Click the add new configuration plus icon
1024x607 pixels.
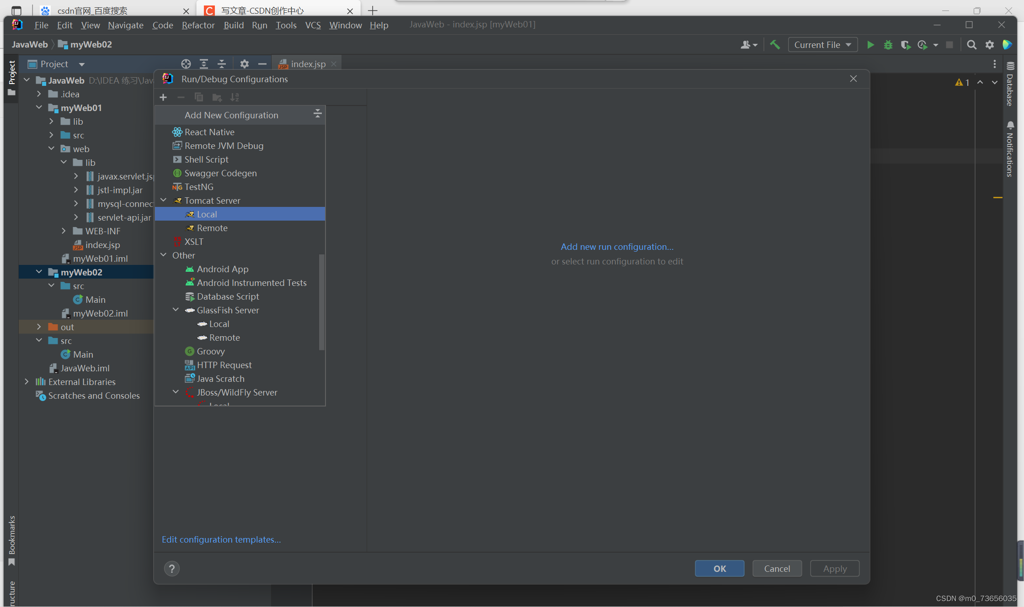click(163, 97)
